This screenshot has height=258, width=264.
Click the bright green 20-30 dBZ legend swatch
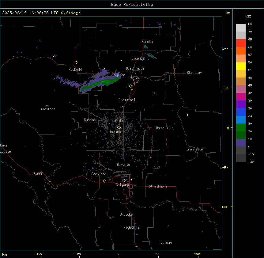pyautogui.click(x=241, y=127)
